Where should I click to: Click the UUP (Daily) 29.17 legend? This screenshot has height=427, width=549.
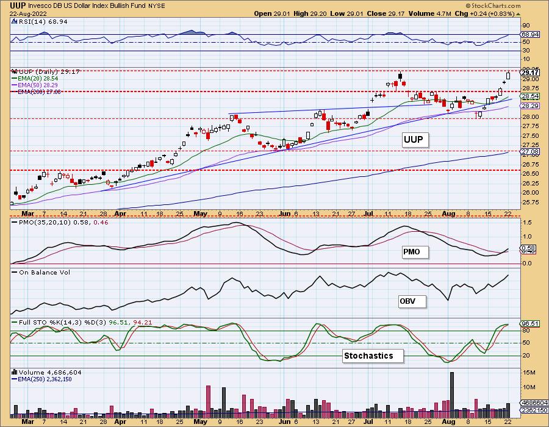click(49, 71)
